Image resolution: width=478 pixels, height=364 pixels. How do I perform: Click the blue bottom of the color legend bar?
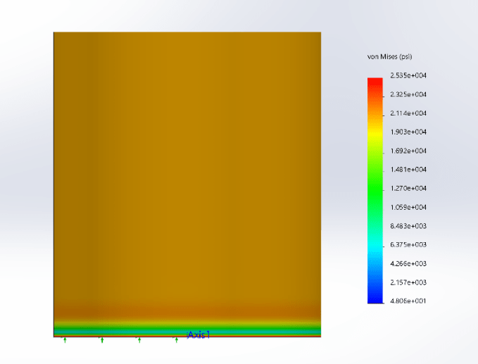(x=375, y=296)
